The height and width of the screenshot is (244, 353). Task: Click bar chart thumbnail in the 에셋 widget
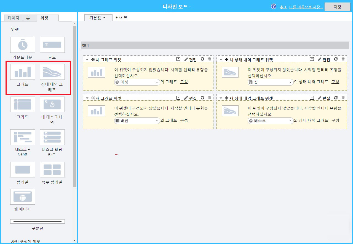pyautogui.click(x=97, y=72)
